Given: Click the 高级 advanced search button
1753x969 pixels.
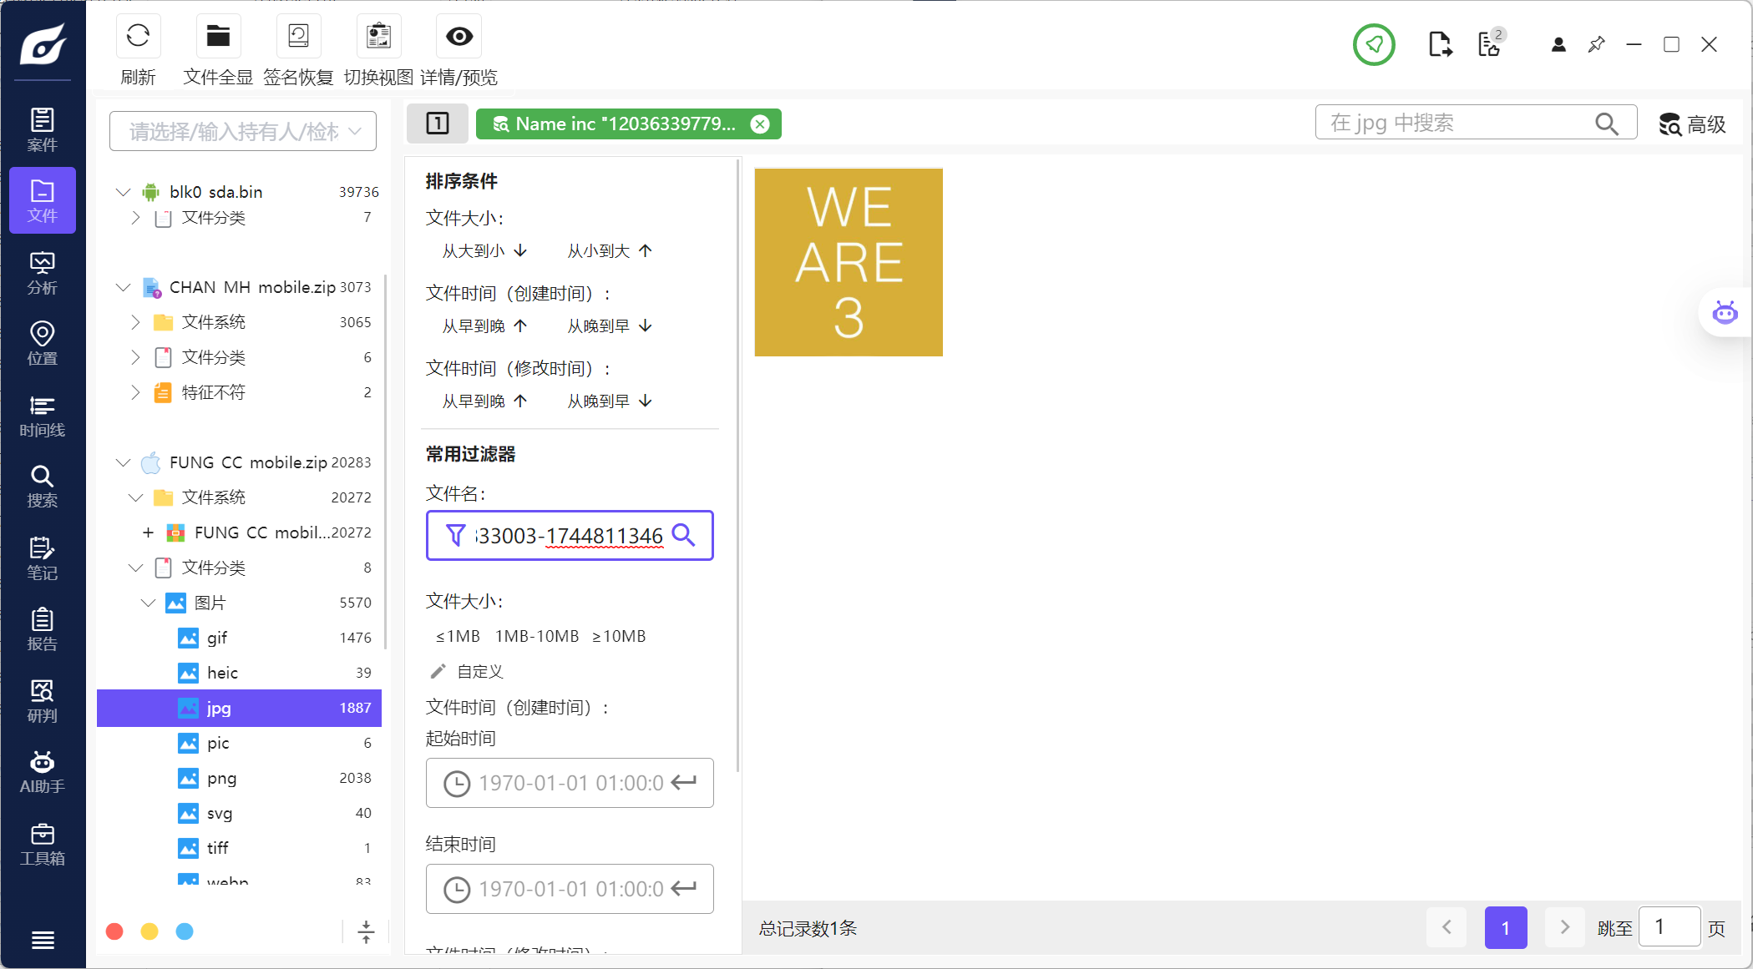Looking at the screenshot, I should [x=1692, y=124].
